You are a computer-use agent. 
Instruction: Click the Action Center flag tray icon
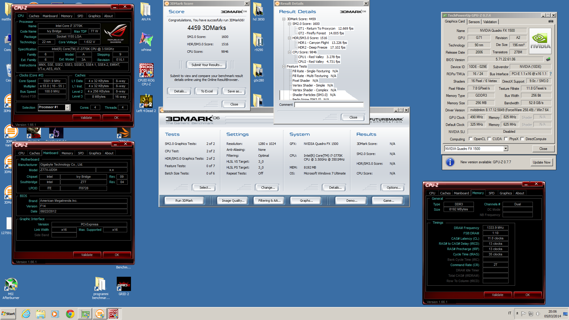[x=523, y=313]
